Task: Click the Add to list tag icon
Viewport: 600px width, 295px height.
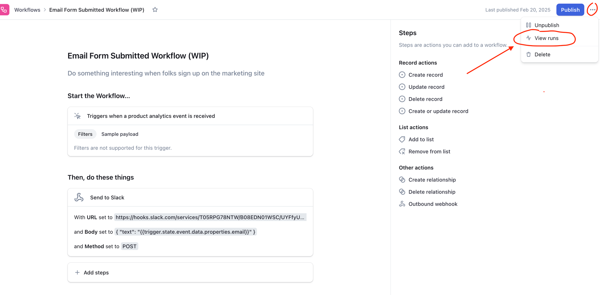Action: pos(402,139)
